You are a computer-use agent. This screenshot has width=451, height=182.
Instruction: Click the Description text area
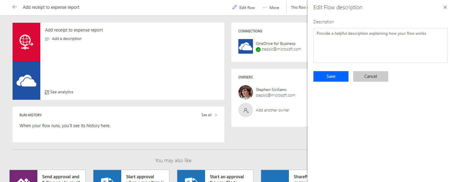pos(380,45)
